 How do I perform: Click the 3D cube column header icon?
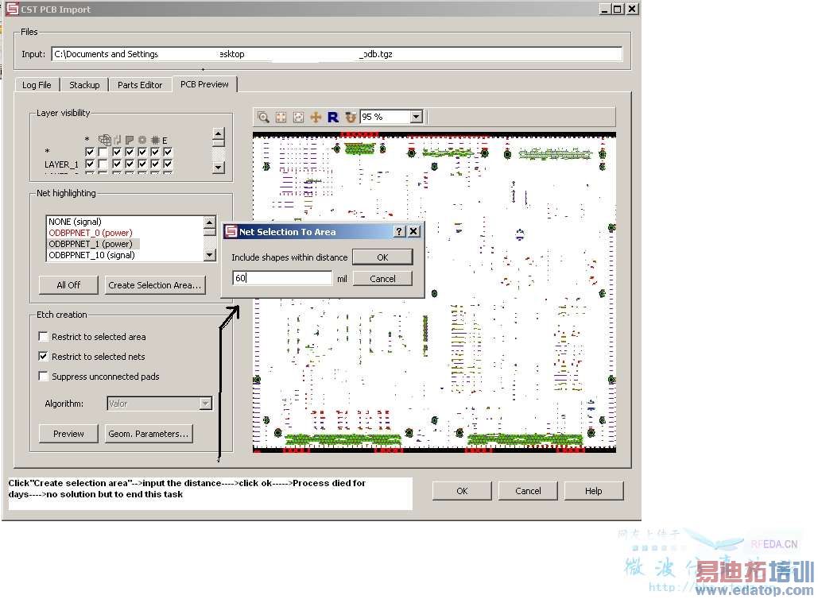coord(104,139)
